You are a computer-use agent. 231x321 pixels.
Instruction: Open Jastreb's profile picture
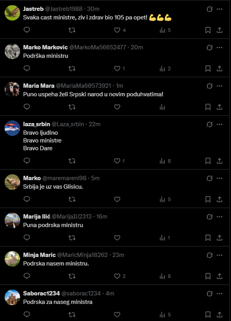[12, 13]
